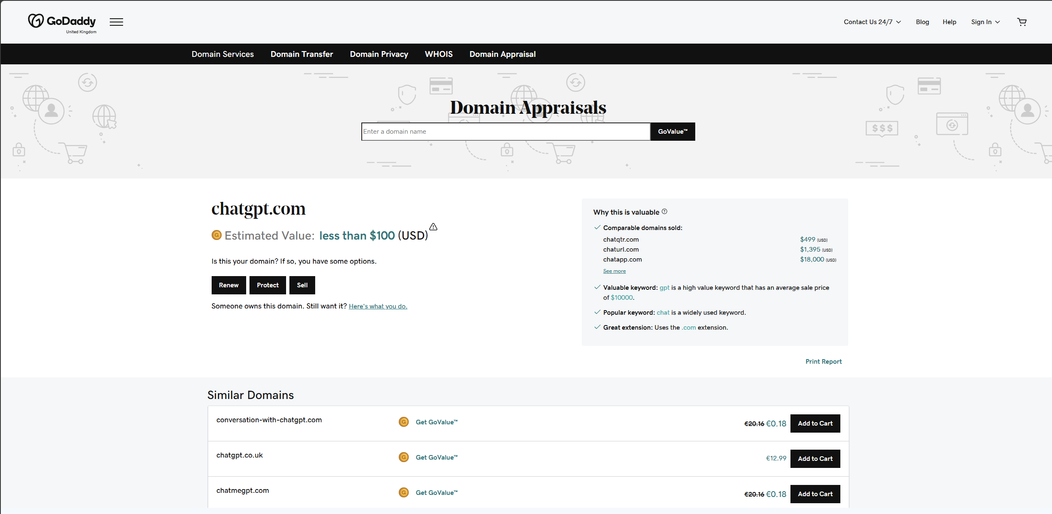1052x514 pixels.
Task: Follow the "Here's what you do." link
Action: [x=378, y=306]
